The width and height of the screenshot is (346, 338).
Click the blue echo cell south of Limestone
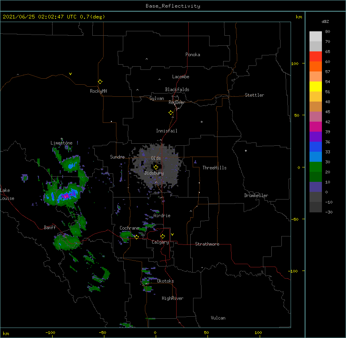coord(71,165)
